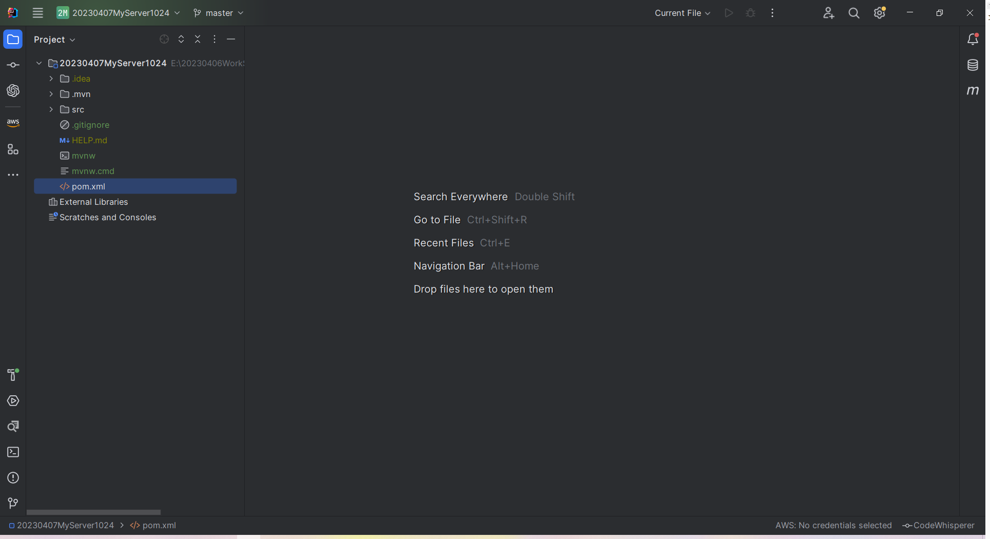Select HELP.md in the project tree
Screen dimensions: 990x539
pyautogui.click(x=89, y=140)
